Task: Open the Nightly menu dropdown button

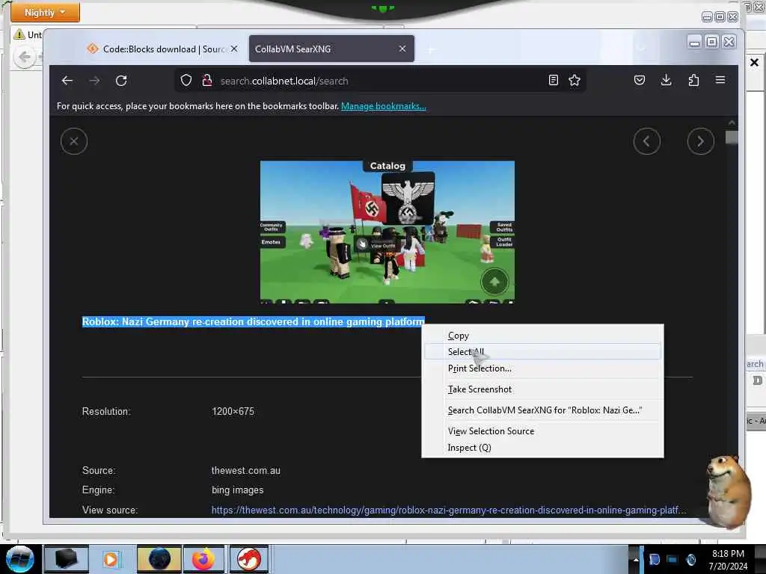Action: (45, 12)
